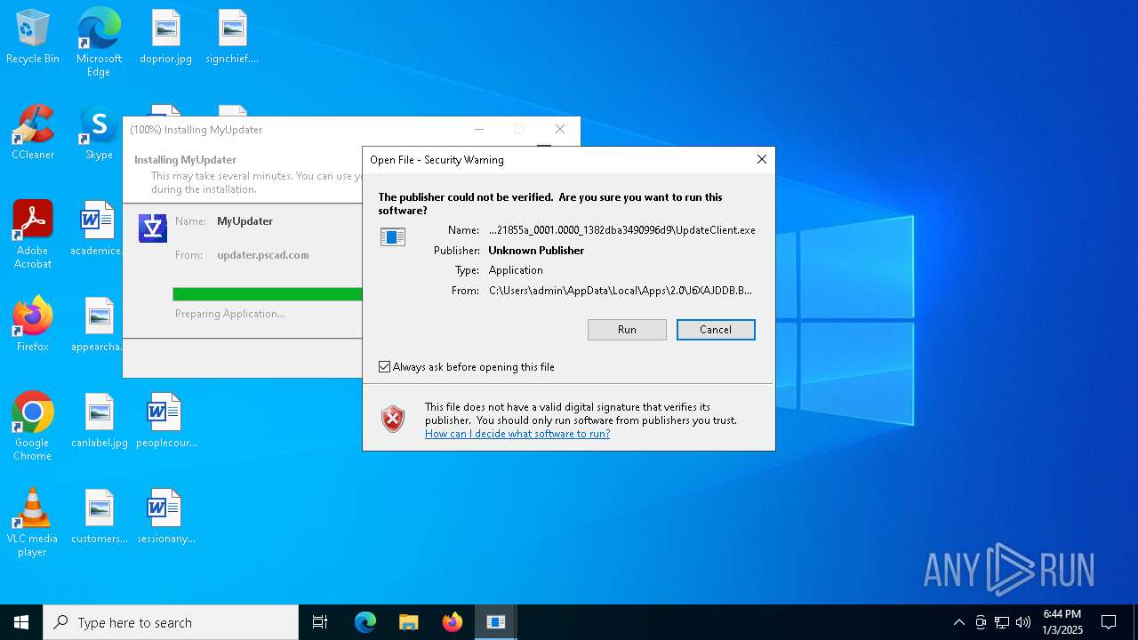Show hidden system tray icons
Image resolution: width=1138 pixels, height=640 pixels.
[958, 622]
